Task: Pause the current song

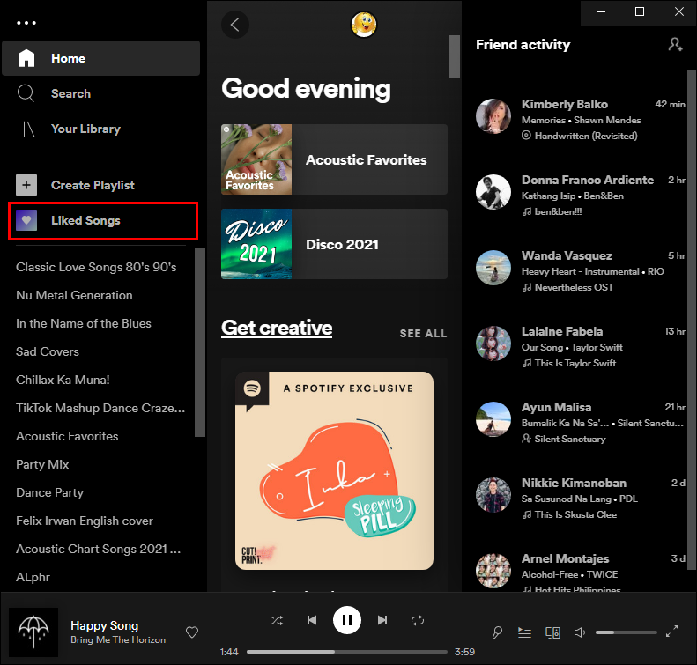Action: click(x=347, y=620)
